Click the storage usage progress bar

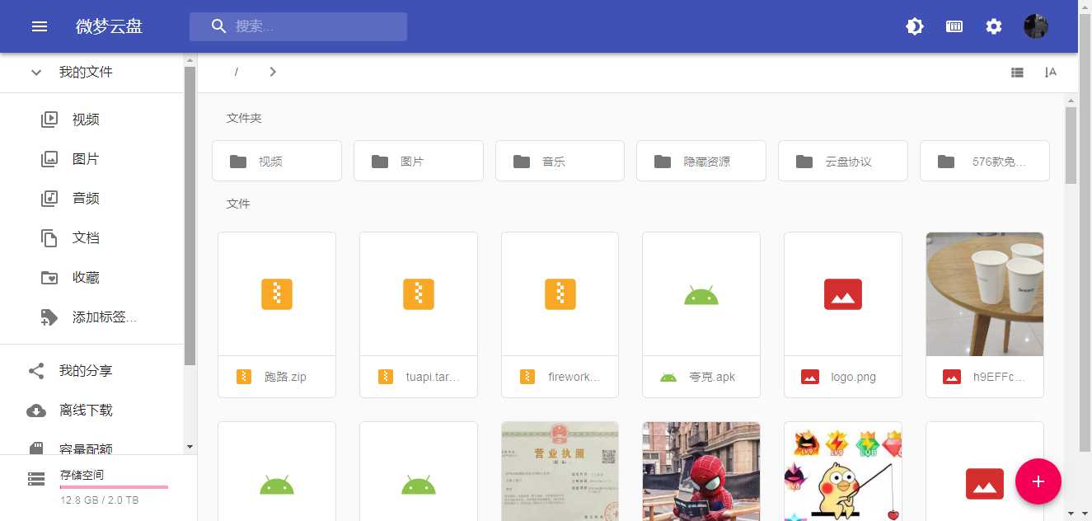point(114,487)
